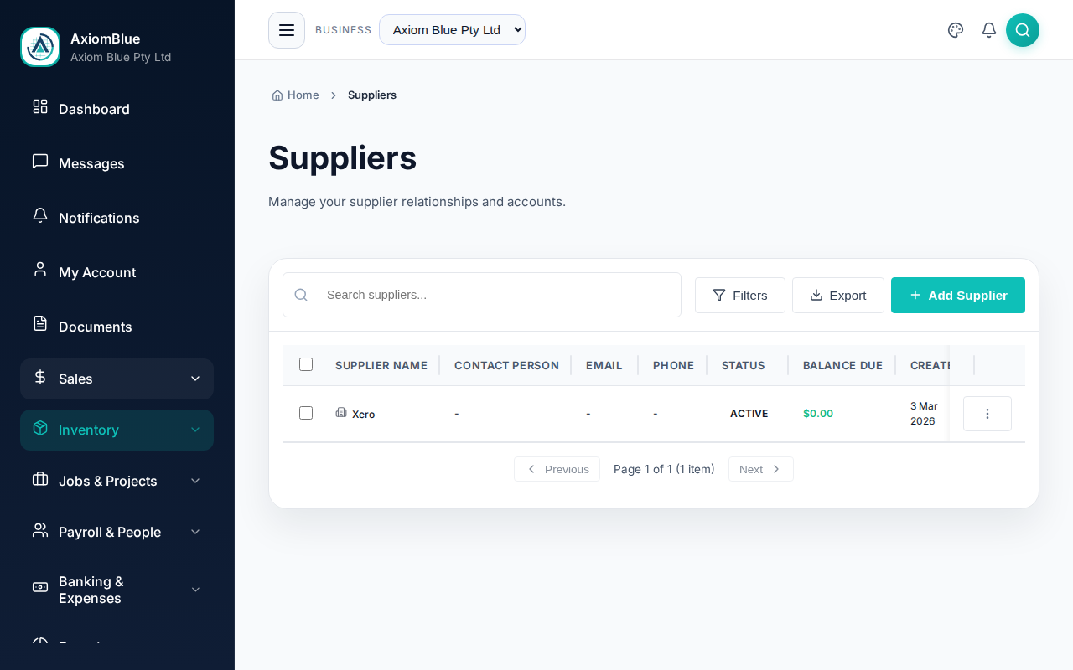Click the Documents file icon
This screenshot has height=670, width=1073.
[40, 323]
